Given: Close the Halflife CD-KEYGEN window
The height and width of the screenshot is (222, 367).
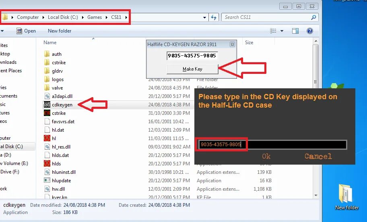Looking at the screenshot, I should point(232,44).
